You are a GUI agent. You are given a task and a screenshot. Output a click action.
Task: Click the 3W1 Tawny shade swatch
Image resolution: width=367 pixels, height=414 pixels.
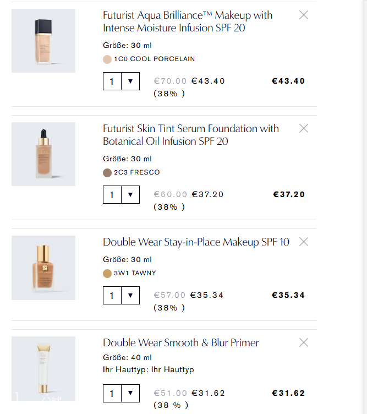click(x=107, y=273)
